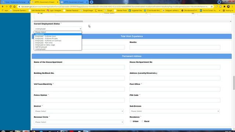Reload the page with the refresh icon
This screenshot has height=132, width=235.
coord(11,7)
